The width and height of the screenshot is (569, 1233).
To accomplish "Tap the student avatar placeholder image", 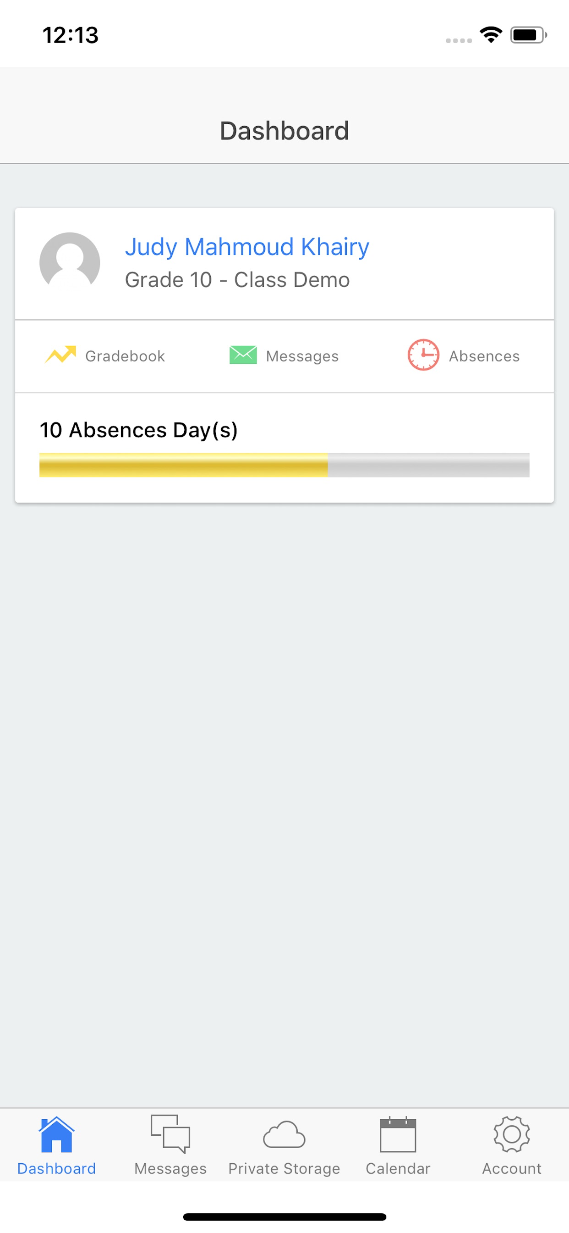I will pyautogui.click(x=70, y=262).
